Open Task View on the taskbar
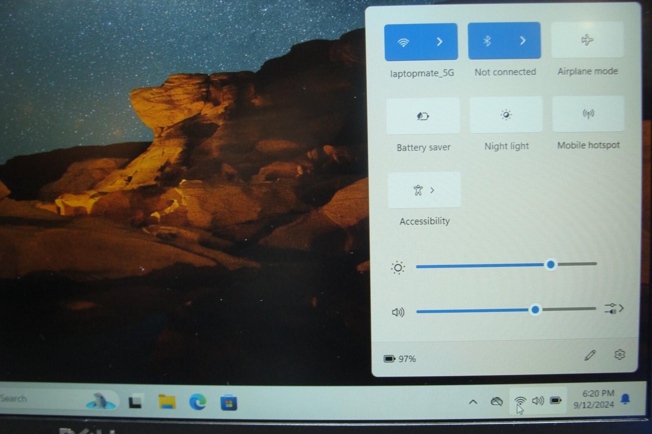 [135, 402]
